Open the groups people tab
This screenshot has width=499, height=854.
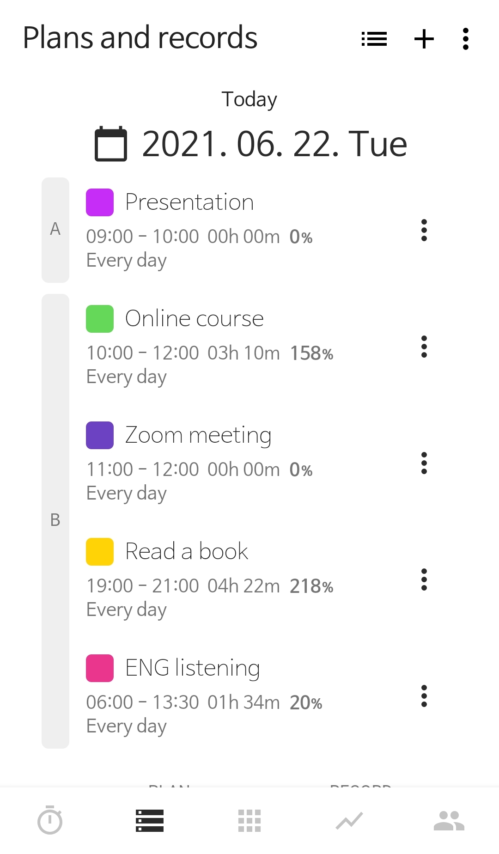tap(449, 820)
